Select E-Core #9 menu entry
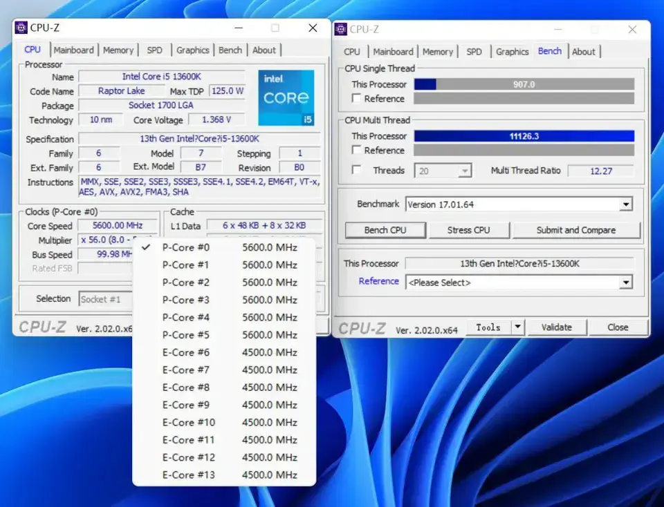Image resolution: width=664 pixels, height=507 pixels. coord(224,405)
